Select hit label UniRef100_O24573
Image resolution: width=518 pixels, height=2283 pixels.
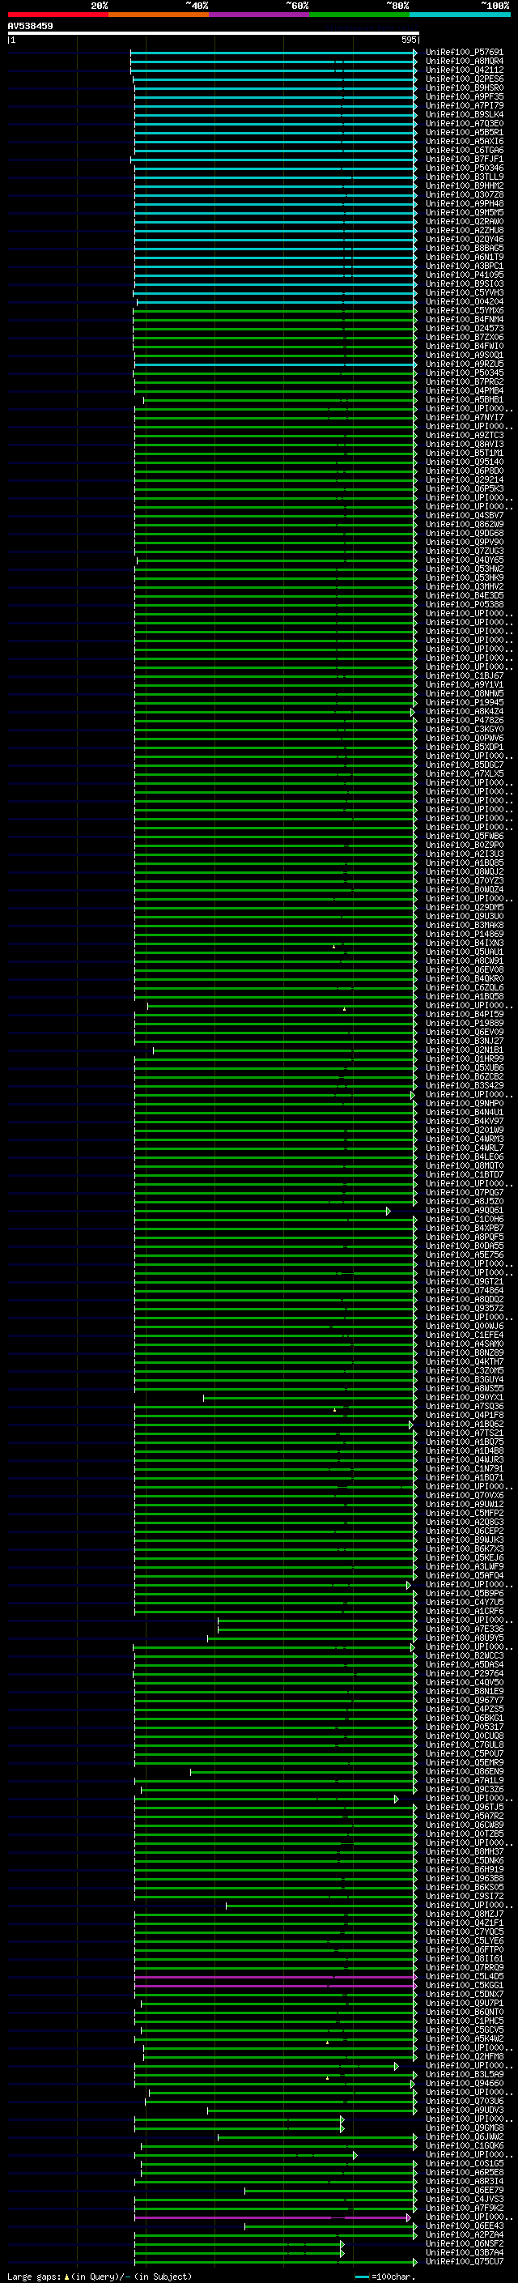click(464, 329)
